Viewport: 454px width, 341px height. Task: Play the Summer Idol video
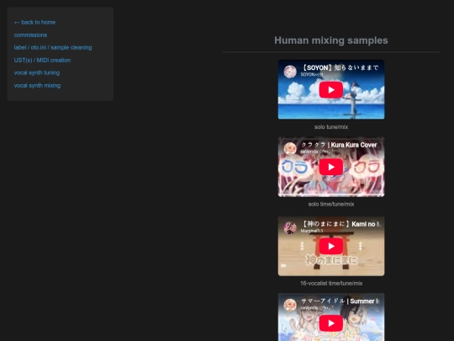pos(331,323)
